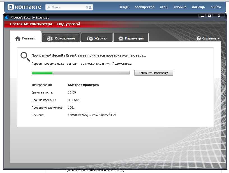Log out via выйти link

tap(216, 7)
